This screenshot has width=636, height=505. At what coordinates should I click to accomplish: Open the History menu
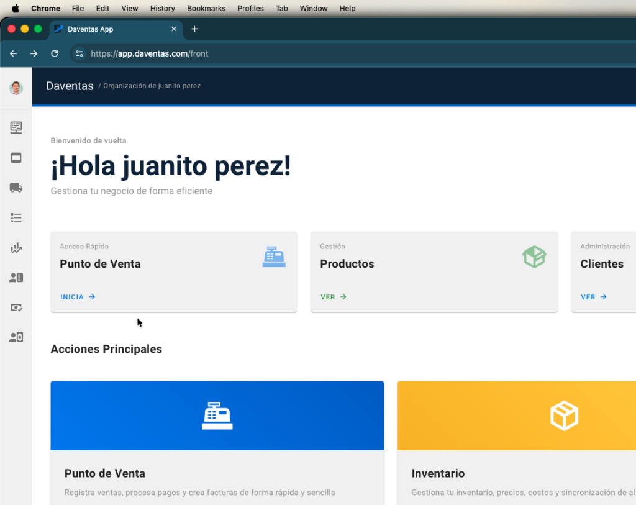(163, 8)
